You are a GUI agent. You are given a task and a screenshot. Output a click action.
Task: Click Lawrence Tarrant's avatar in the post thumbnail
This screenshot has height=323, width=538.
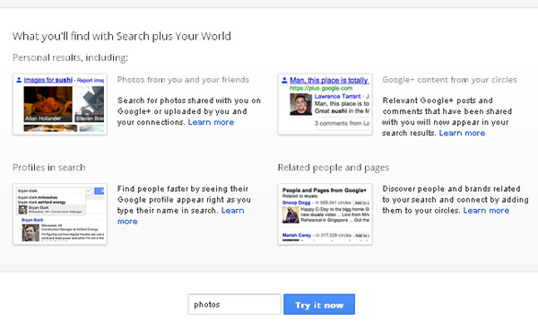[x=300, y=104]
